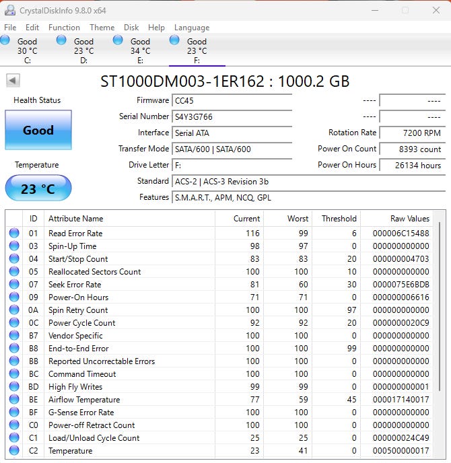
Task: Open the Help menu
Action: tap(156, 28)
